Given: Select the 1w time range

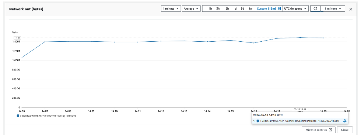Looking at the screenshot, I should click(250, 8).
